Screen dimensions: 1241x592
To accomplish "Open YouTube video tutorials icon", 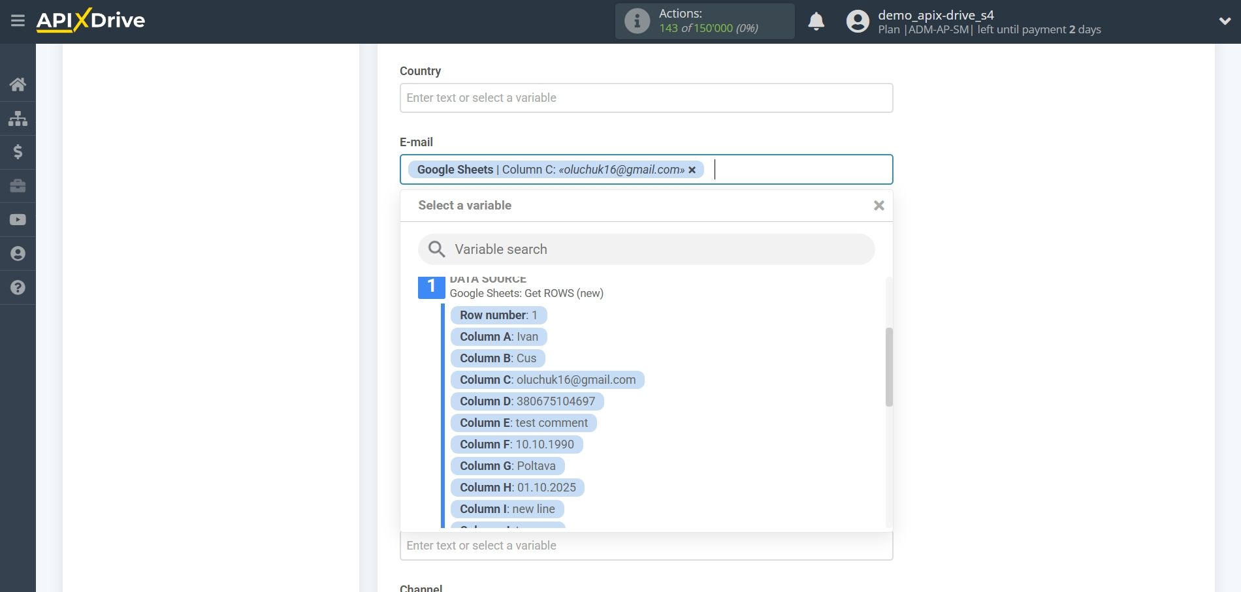I will click(x=18, y=220).
